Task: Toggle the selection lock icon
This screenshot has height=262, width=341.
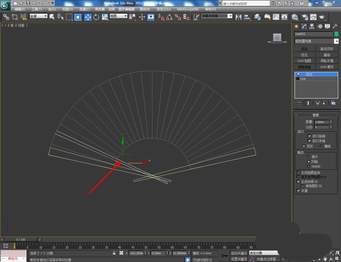Action: [x=114, y=253]
